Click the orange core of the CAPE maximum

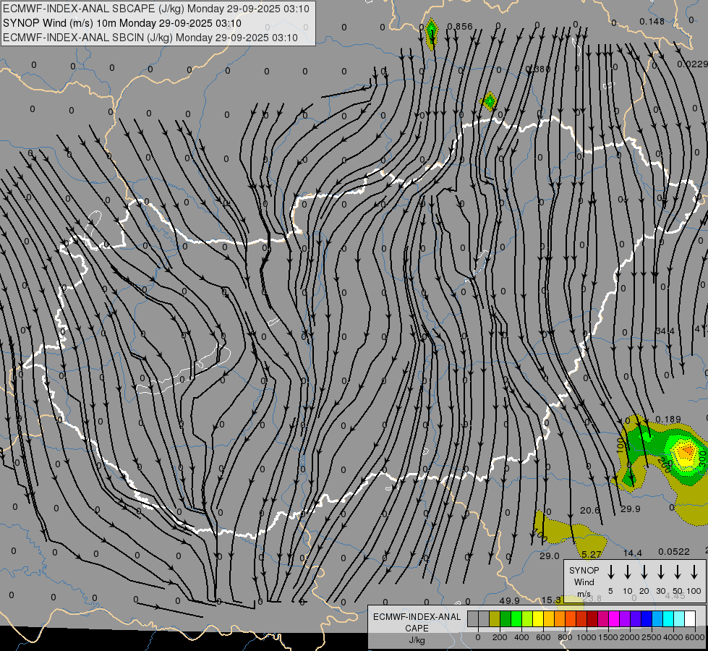tap(687, 451)
